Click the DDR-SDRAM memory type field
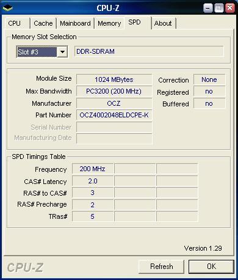Image resolution: width=238 pixels, height=280 pixels. [149, 51]
